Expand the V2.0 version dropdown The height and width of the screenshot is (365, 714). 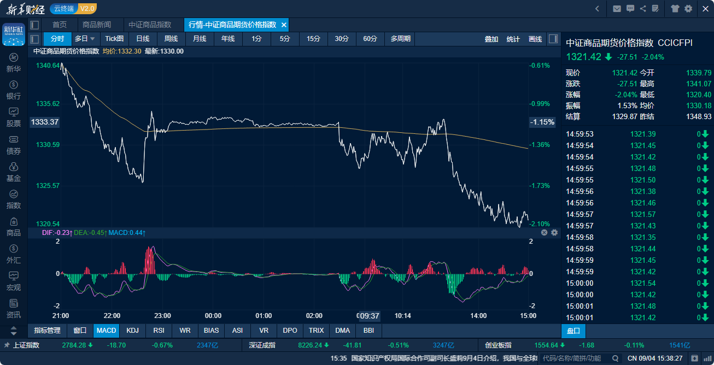tap(86, 8)
